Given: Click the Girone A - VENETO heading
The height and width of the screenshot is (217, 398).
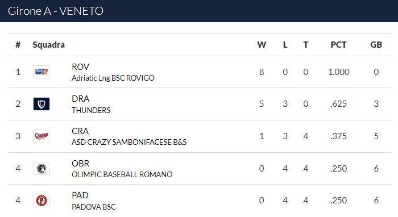Looking at the screenshot, I should (x=56, y=11).
